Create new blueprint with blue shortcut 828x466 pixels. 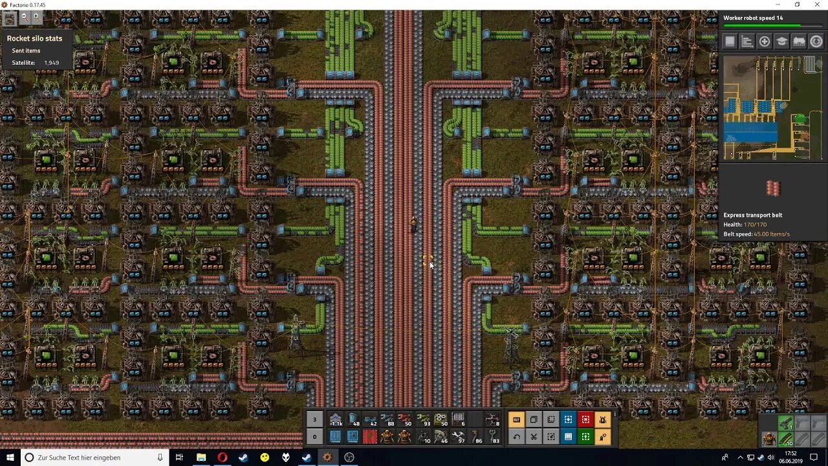(569, 419)
